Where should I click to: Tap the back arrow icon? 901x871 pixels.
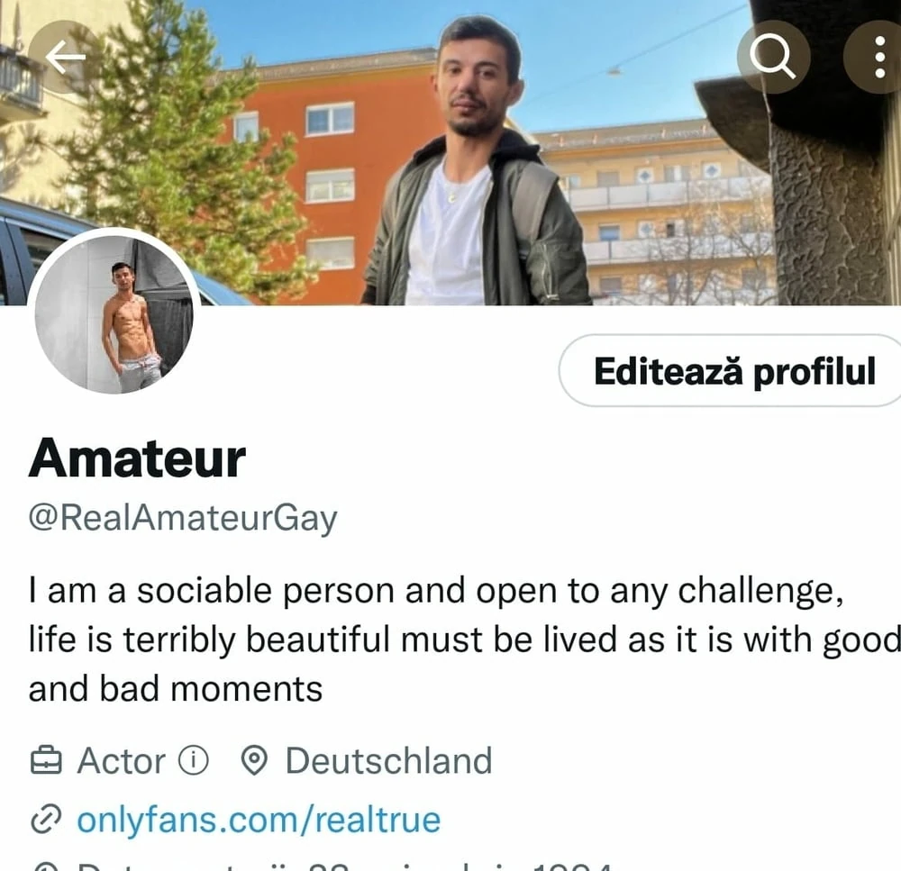(64, 57)
